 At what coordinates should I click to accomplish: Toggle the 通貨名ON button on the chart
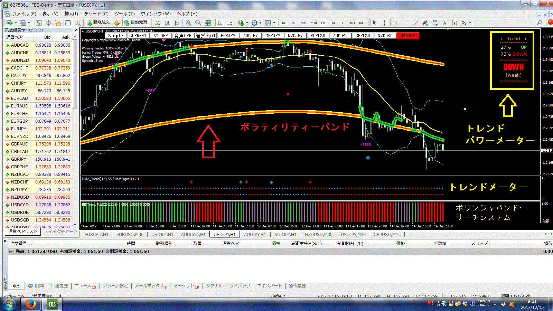[205, 36]
